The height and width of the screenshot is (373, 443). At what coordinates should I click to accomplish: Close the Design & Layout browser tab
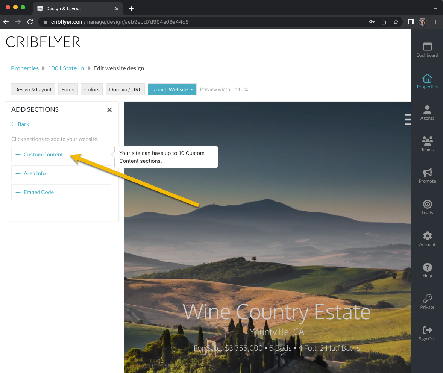coord(117,9)
